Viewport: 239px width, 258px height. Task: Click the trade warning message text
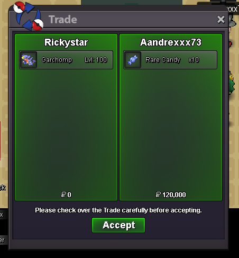point(118,210)
